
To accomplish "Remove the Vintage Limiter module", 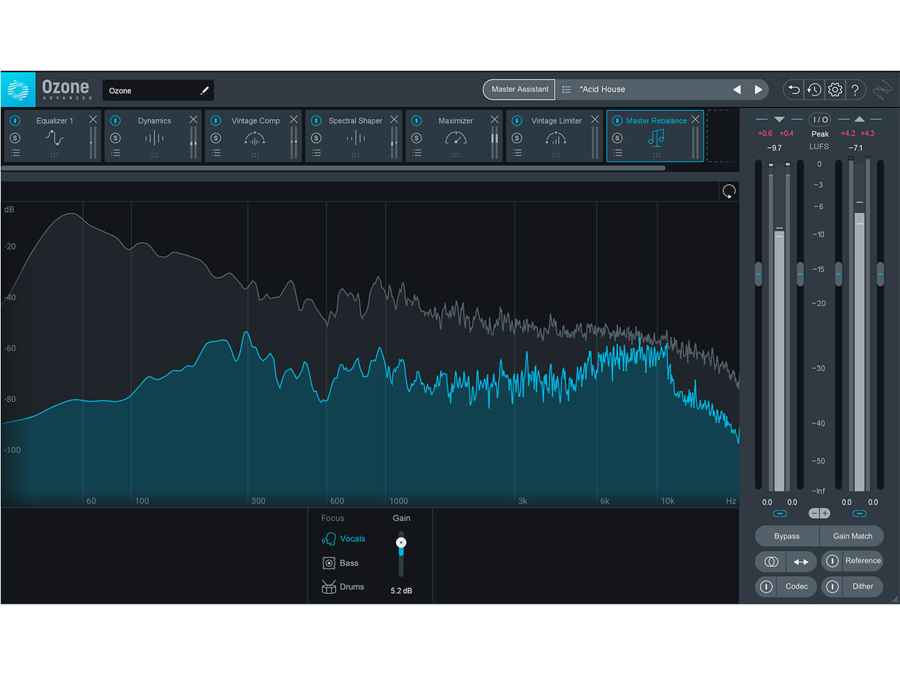I will click(x=595, y=120).
